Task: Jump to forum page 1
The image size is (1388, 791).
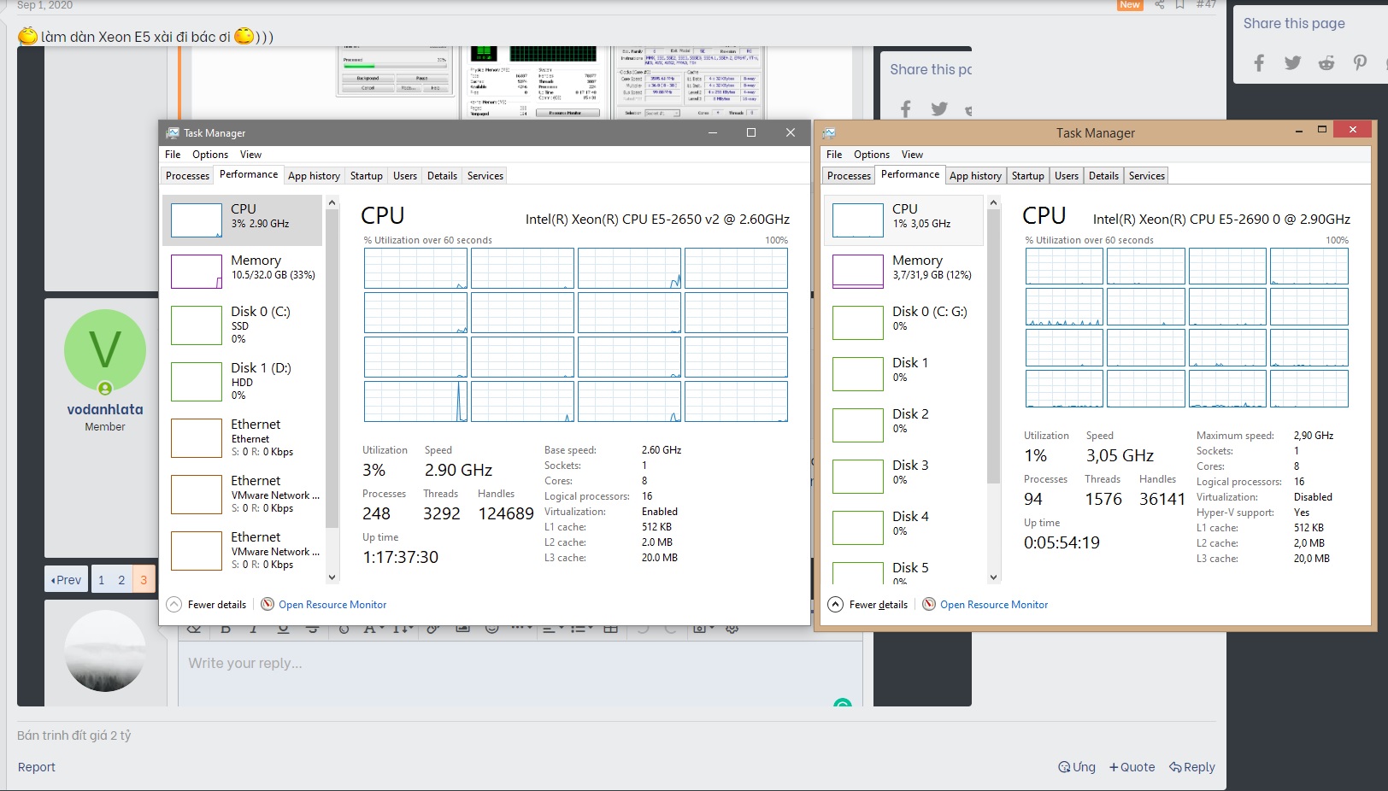Action: (x=102, y=580)
